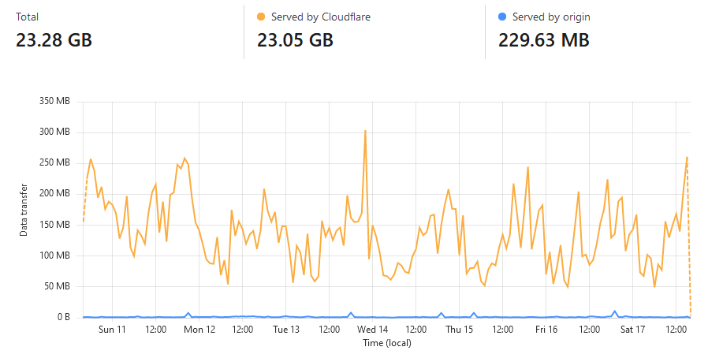Viewport: 723px width, 358px height.
Task: Click the 229.63 MB origin value
Action: (x=544, y=39)
